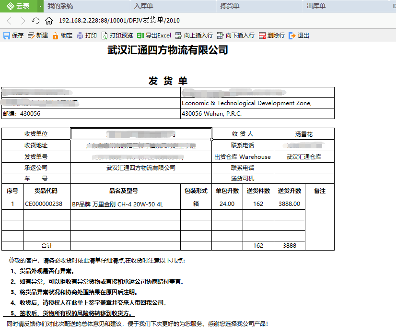
Task: Click goods code CE000000238
Action: [47, 204]
